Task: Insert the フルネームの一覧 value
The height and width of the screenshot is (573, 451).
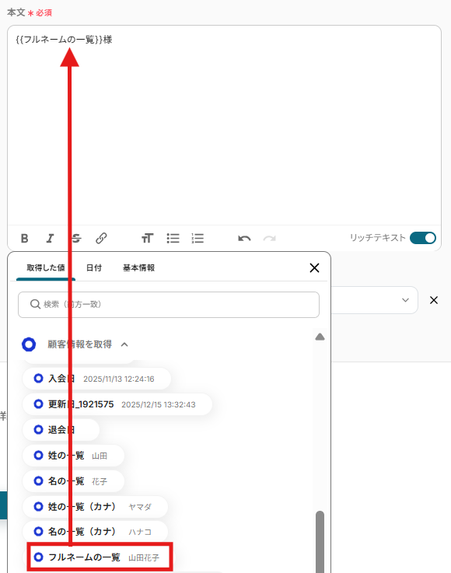Action: coord(100,557)
